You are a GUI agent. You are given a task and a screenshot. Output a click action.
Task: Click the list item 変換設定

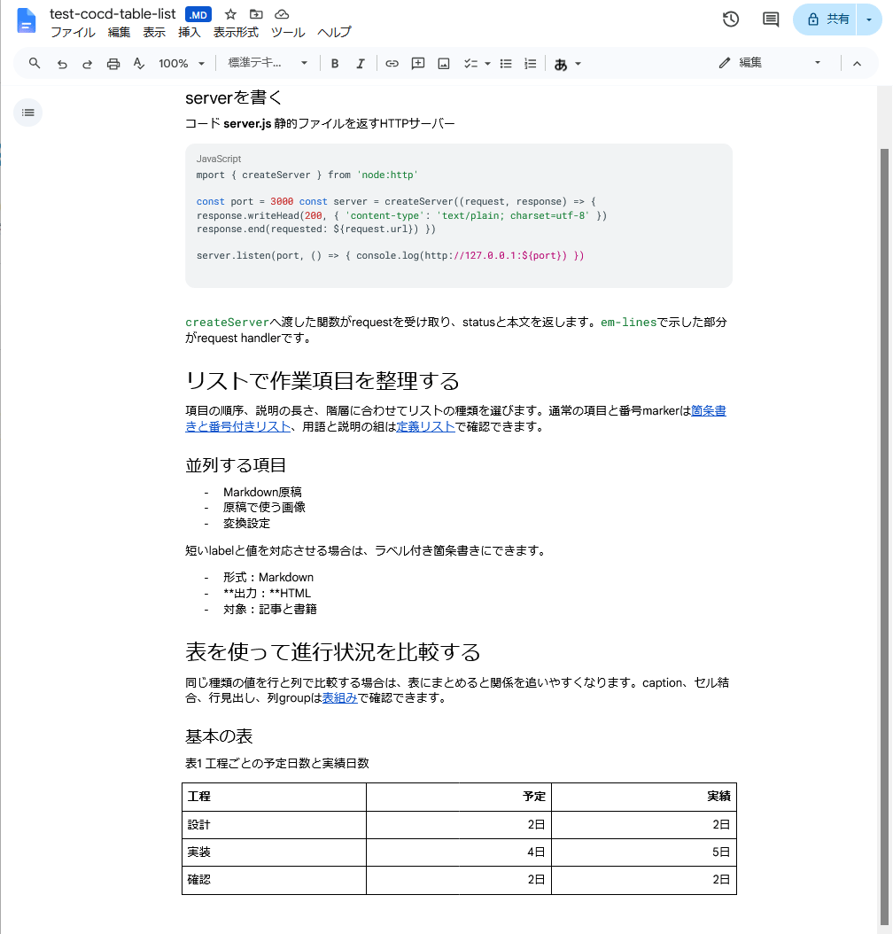(x=246, y=523)
